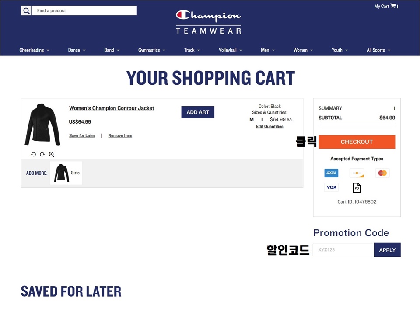Screen dimensions: 420x315
Task: Click Save for Later link
Action: 82,135
